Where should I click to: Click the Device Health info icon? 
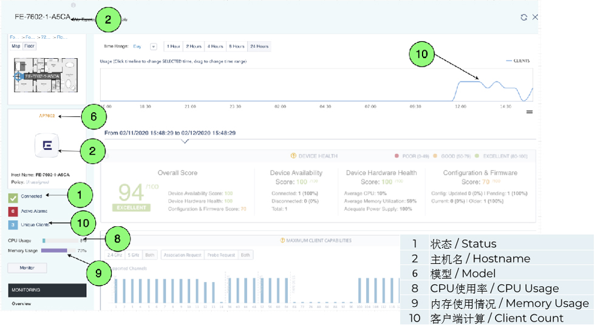(x=293, y=156)
